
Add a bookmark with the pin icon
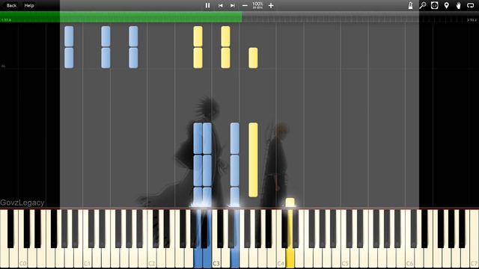(x=446, y=5)
